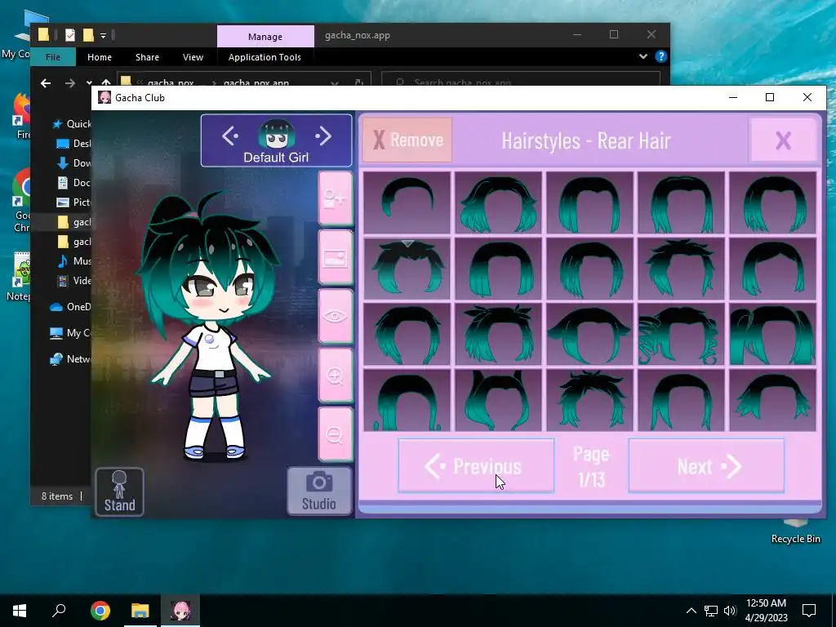Select fifth hairstyle in the third row
The height and width of the screenshot is (627, 836).
[x=772, y=334]
